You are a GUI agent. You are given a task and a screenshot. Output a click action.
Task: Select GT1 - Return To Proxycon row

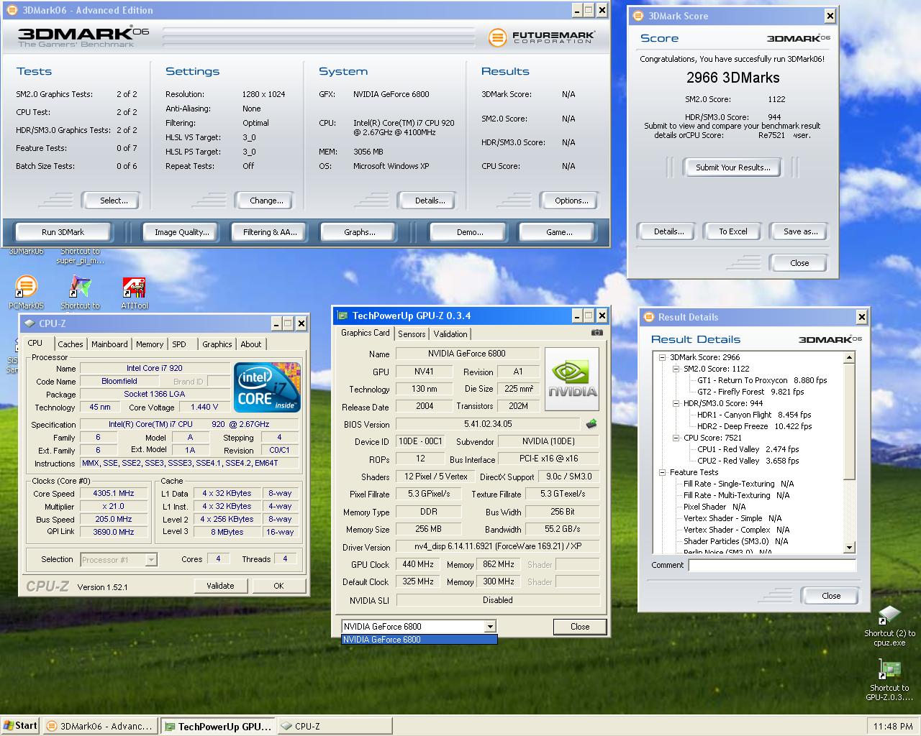tap(762, 380)
